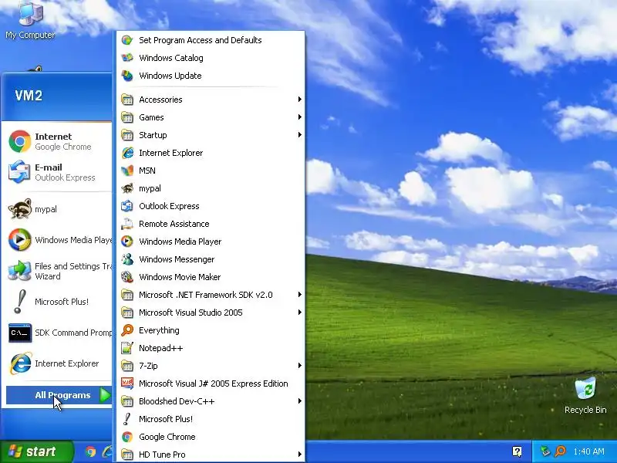Expand the Accessories submenu arrow
The height and width of the screenshot is (463, 617).
tap(300, 100)
